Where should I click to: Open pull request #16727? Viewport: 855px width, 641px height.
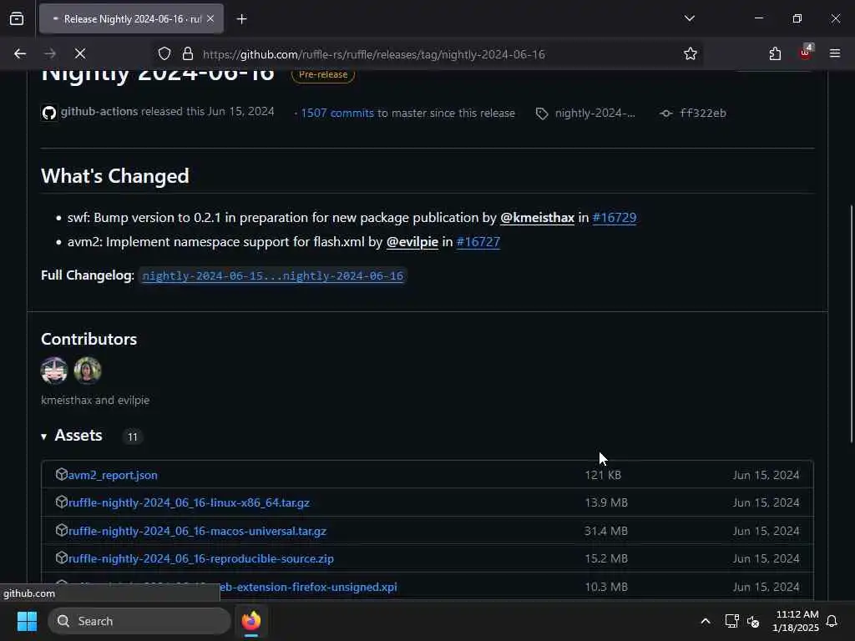click(478, 241)
